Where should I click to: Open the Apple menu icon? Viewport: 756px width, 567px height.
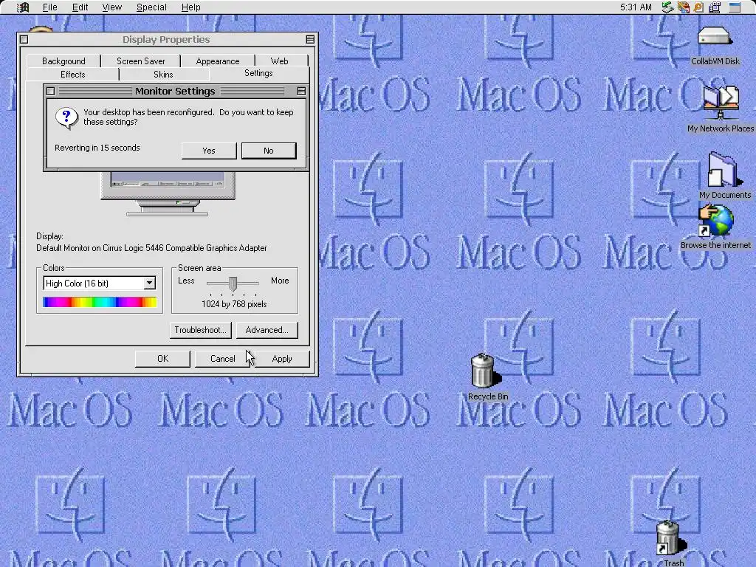coord(23,7)
